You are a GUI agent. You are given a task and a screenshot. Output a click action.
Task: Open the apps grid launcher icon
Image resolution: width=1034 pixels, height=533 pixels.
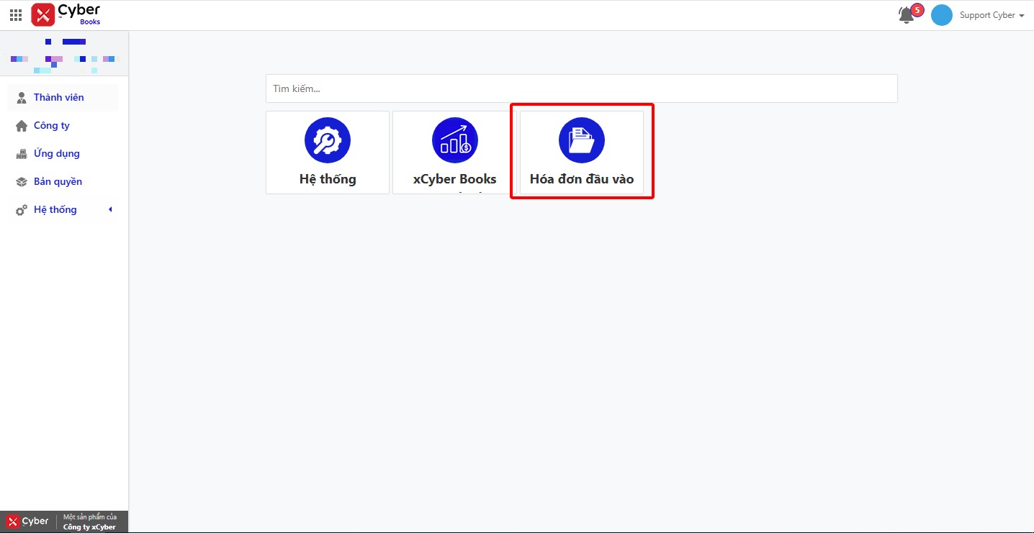16,15
